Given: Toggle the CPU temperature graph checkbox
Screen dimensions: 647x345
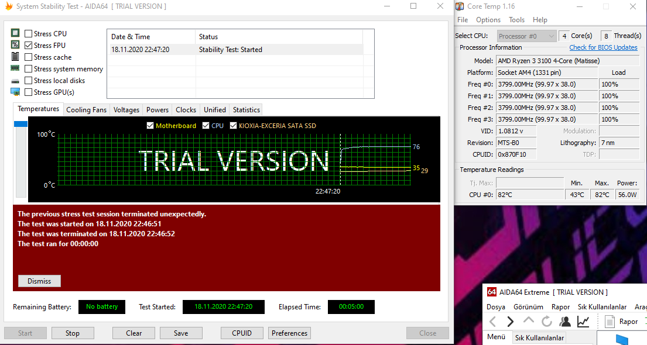Looking at the screenshot, I should [206, 125].
